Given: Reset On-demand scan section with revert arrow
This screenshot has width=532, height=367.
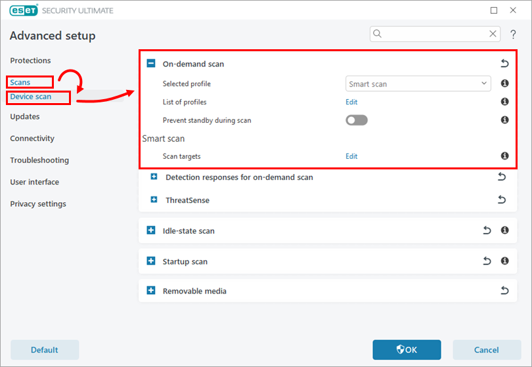Looking at the screenshot, I should pyautogui.click(x=504, y=64).
